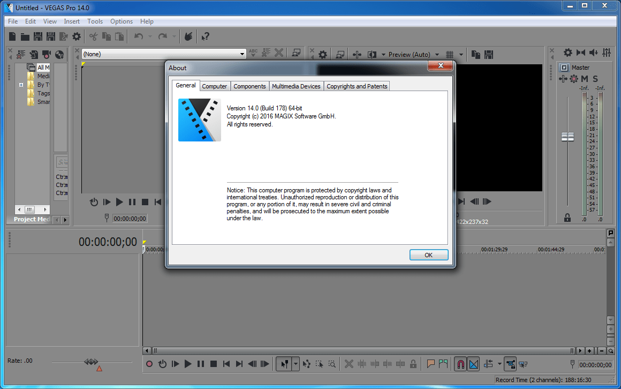Click OK in About dialog

tap(428, 255)
